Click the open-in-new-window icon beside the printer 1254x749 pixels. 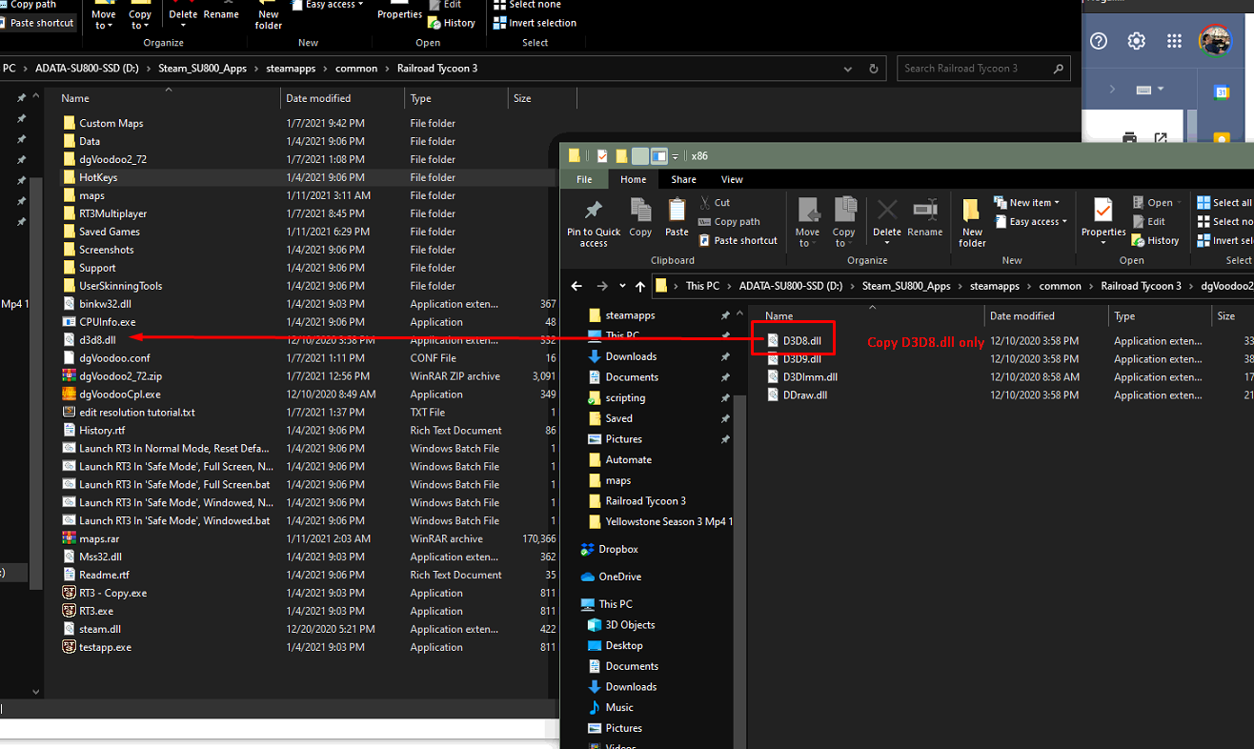[1161, 138]
